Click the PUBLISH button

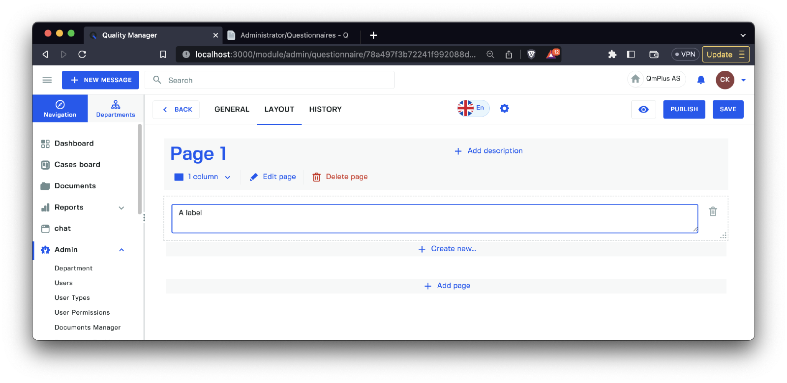[x=684, y=109]
